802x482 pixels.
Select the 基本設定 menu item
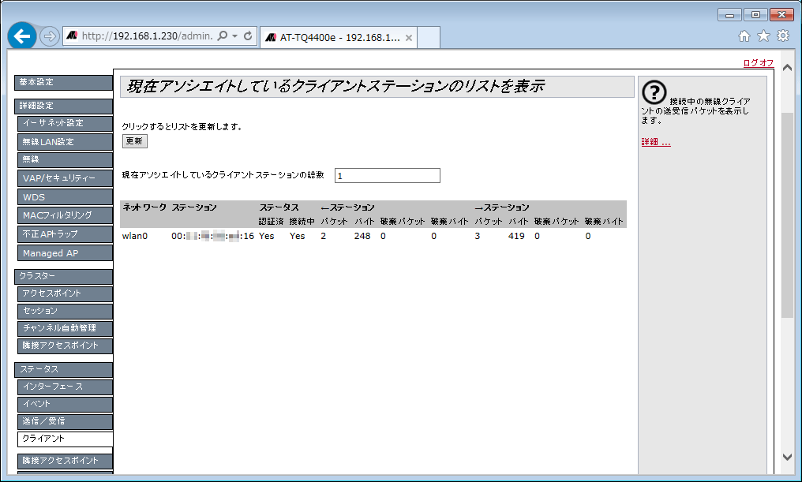pyautogui.click(x=64, y=83)
